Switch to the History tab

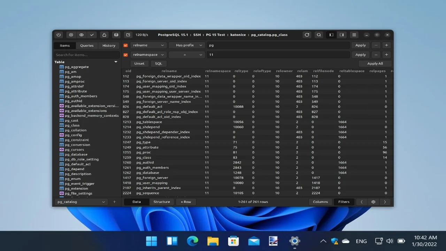click(109, 46)
